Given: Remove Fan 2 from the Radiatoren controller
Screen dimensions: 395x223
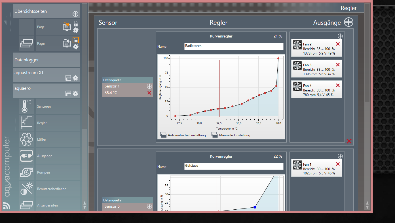Looking at the screenshot, I should tap(338, 44).
